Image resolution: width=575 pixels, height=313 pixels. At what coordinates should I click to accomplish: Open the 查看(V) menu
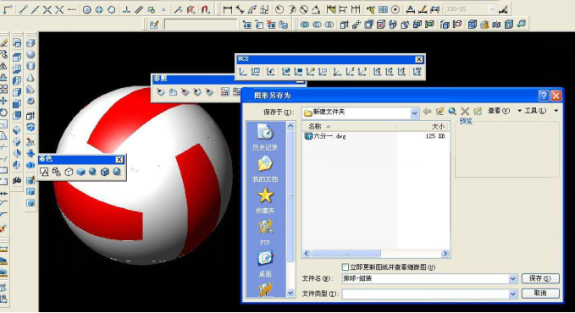pyautogui.click(x=498, y=111)
